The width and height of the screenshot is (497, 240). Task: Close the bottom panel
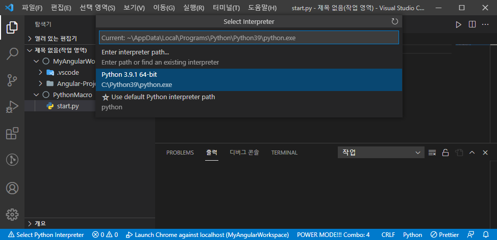[485, 153]
